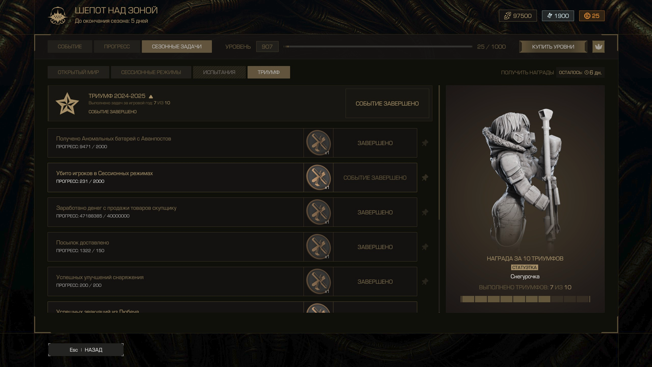Open the Открытый мир tab
This screenshot has height=367, width=652.
click(x=78, y=72)
